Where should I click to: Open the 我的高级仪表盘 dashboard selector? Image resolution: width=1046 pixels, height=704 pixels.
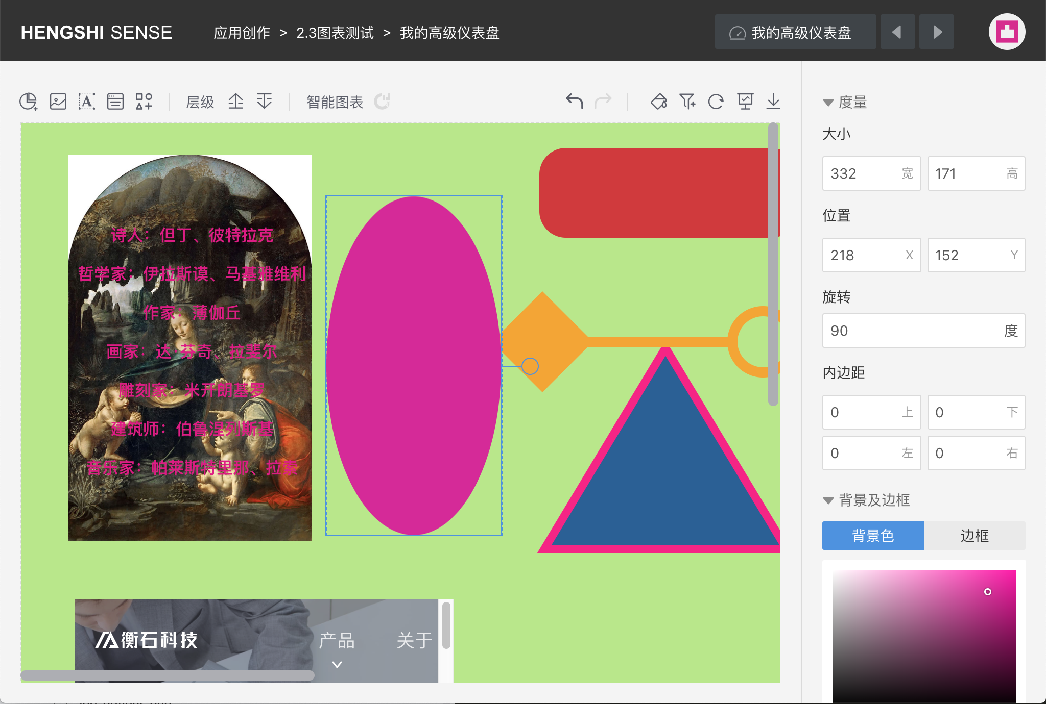pyautogui.click(x=795, y=32)
